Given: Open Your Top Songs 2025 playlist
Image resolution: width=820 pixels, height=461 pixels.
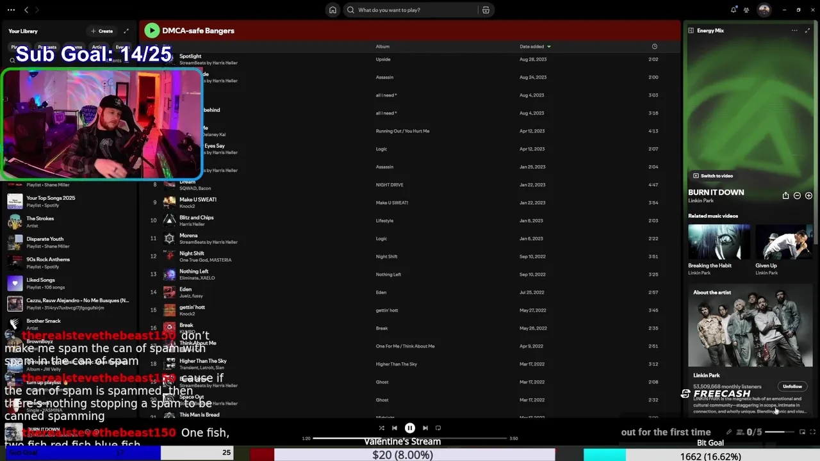Looking at the screenshot, I should pyautogui.click(x=69, y=201).
